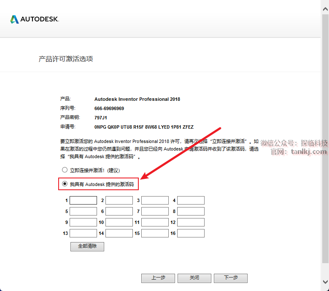Click the Autodesk logo

(x=35, y=19)
